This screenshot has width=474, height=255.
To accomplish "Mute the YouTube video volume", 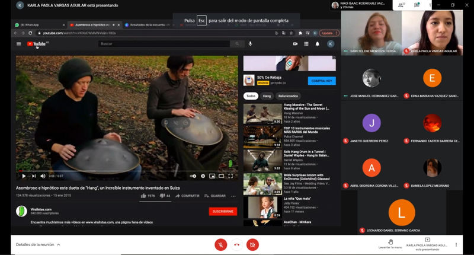I will pyautogui.click(x=43, y=176).
